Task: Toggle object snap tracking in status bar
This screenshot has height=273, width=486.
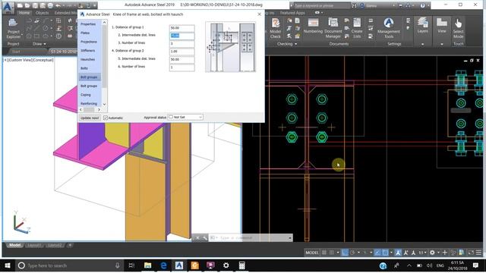Action: (377, 253)
